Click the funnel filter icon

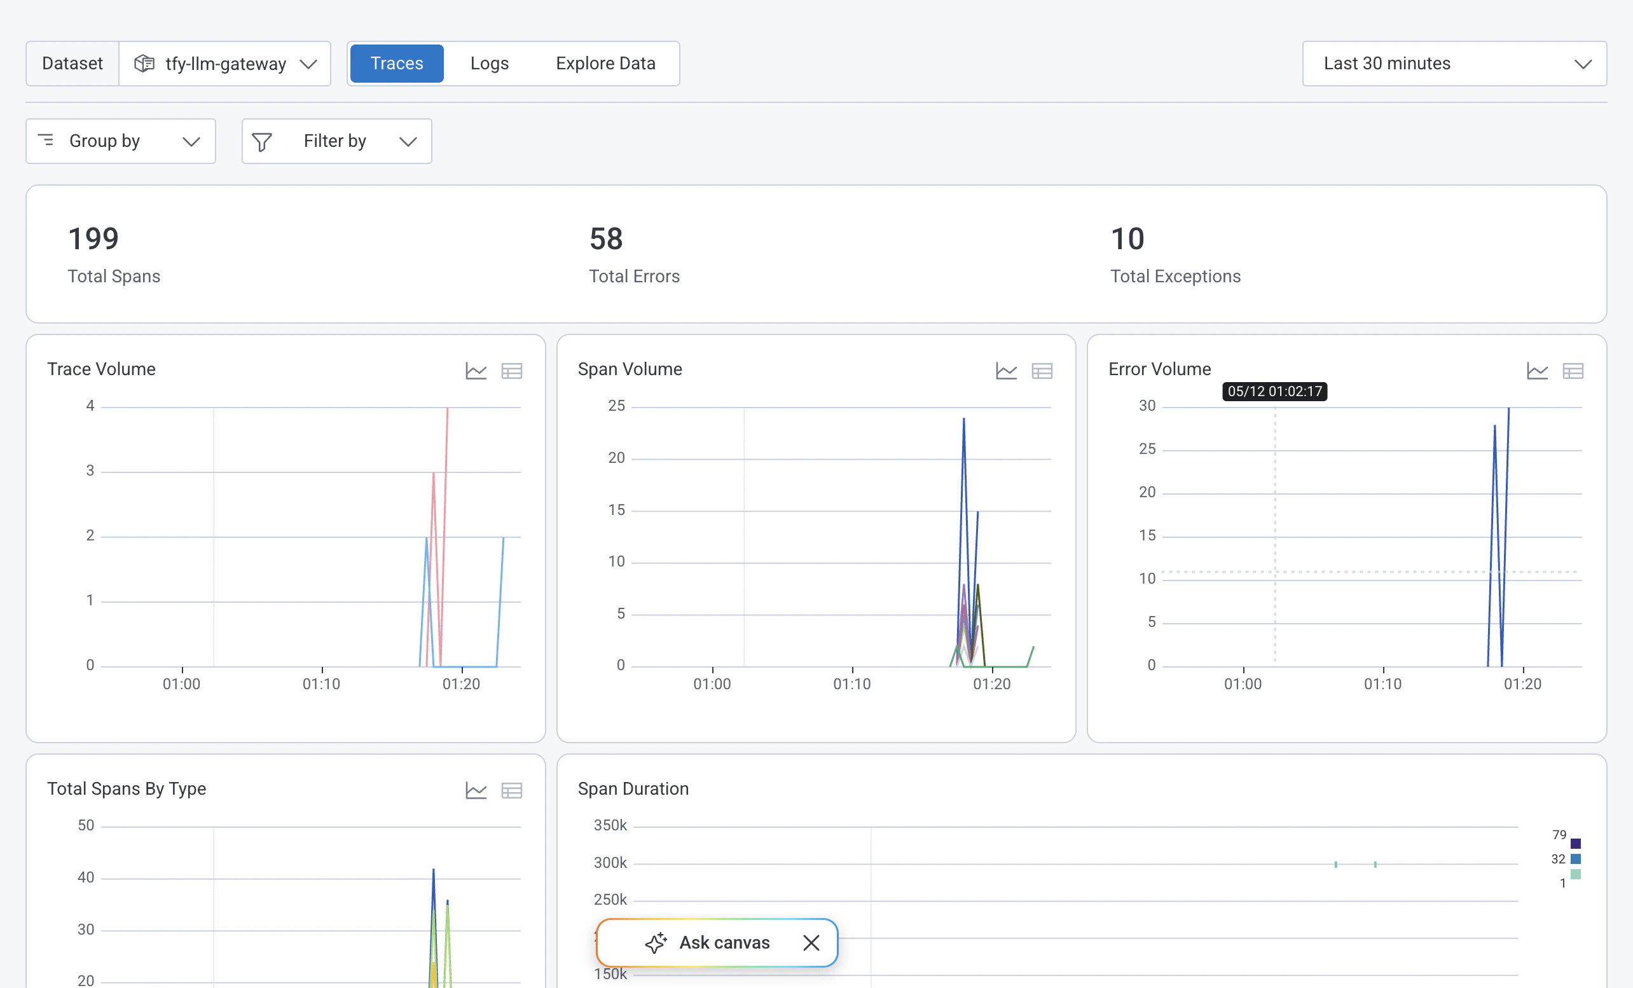pyautogui.click(x=262, y=142)
